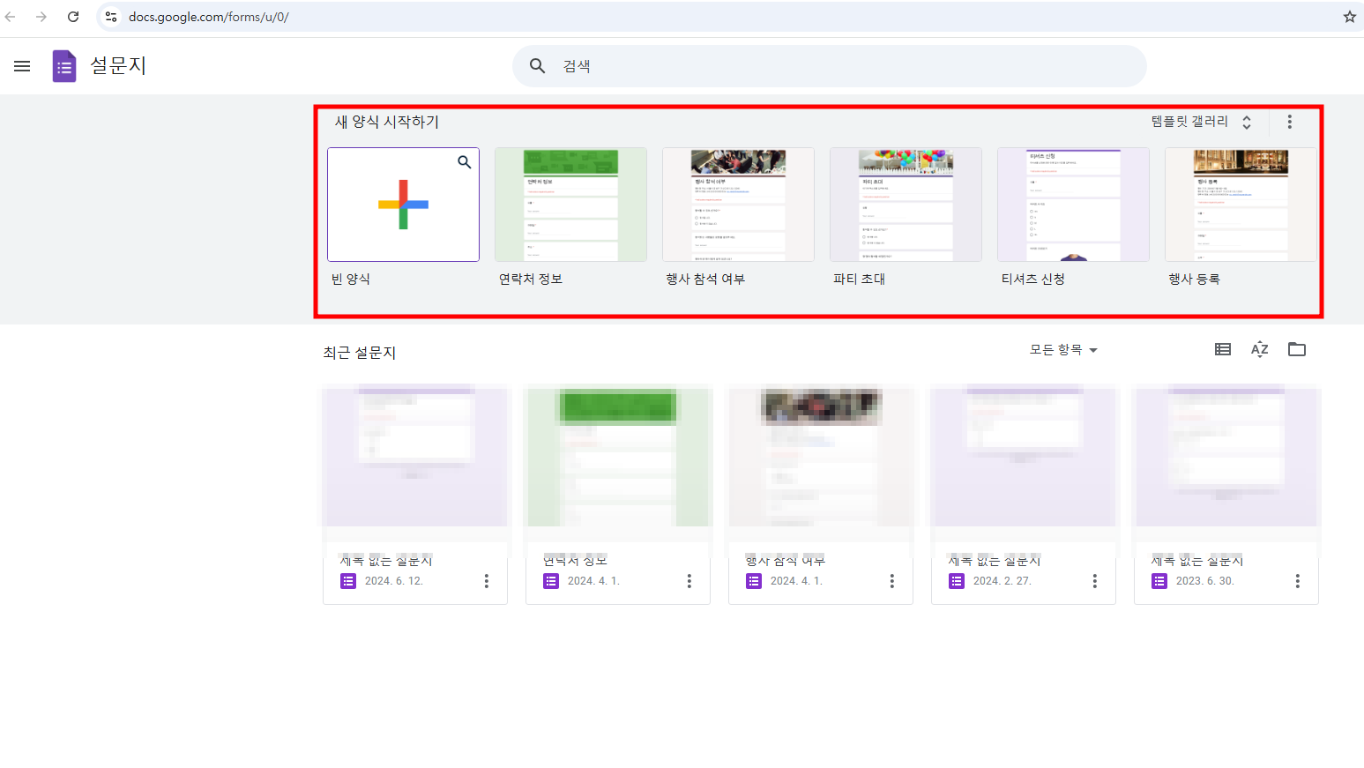
Task: Expand the 템플릿 갤러리 with its arrows
Action: click(x=1247, y=122)
